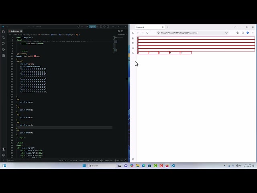
Task: Open the browser application menu
Action: pos(253,33)
